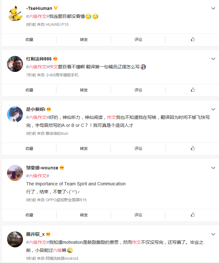
Task: Click the HUAWEI P10 source link
Action: click(x=57, y=24)
